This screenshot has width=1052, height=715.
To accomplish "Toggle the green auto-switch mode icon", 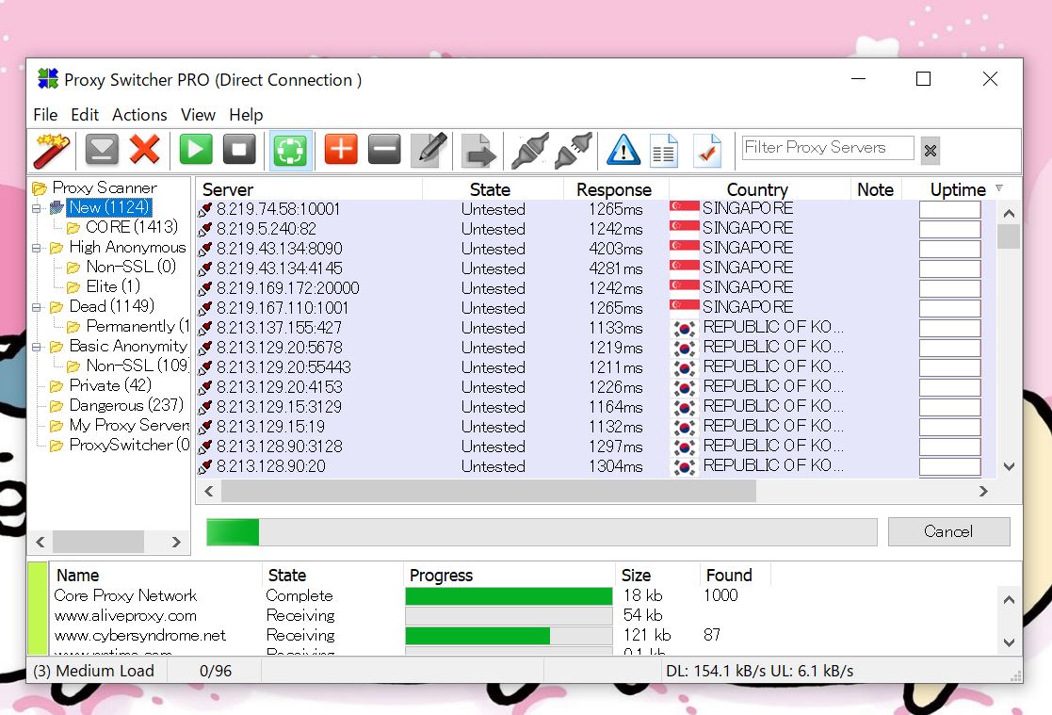I will pyautogui.click(x=290, y=151).
